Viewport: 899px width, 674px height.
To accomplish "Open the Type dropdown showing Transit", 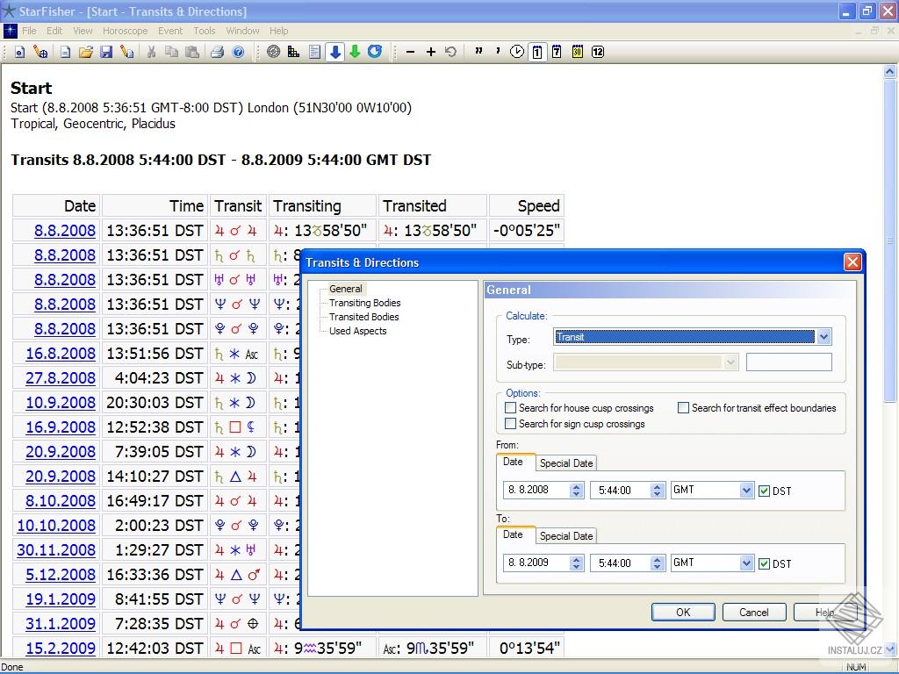I will (823, 337).
